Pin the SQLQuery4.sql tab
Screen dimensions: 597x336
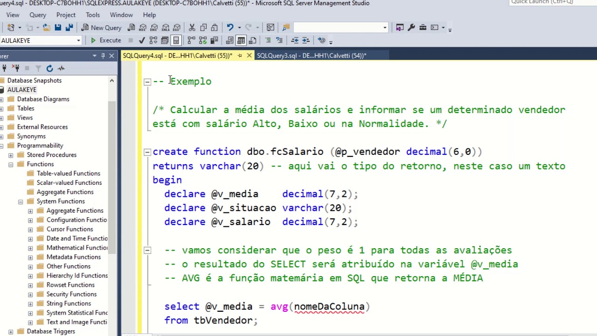point(240,56)
